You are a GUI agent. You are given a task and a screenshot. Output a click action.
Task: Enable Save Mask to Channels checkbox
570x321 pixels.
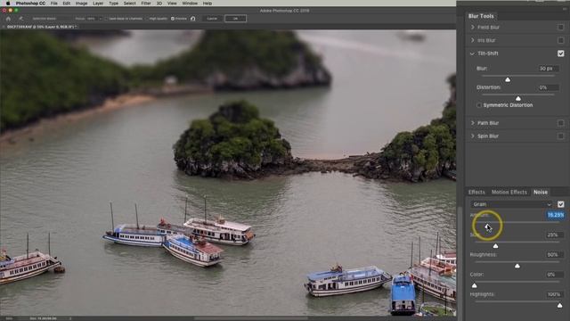coord(106,19)
